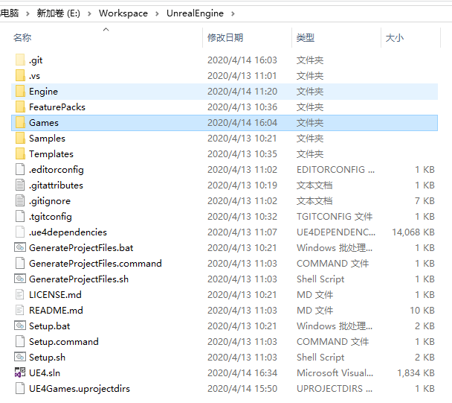This screenshot has width=452, height=403.
Task: Click the .vs folder icon
Action: [x=20, y=76]
